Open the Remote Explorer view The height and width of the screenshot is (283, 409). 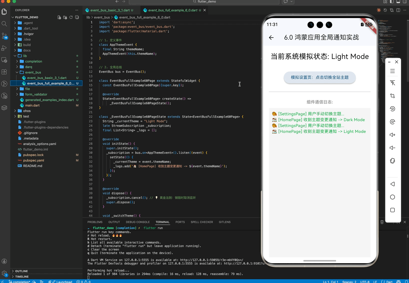tap(4, 60)
